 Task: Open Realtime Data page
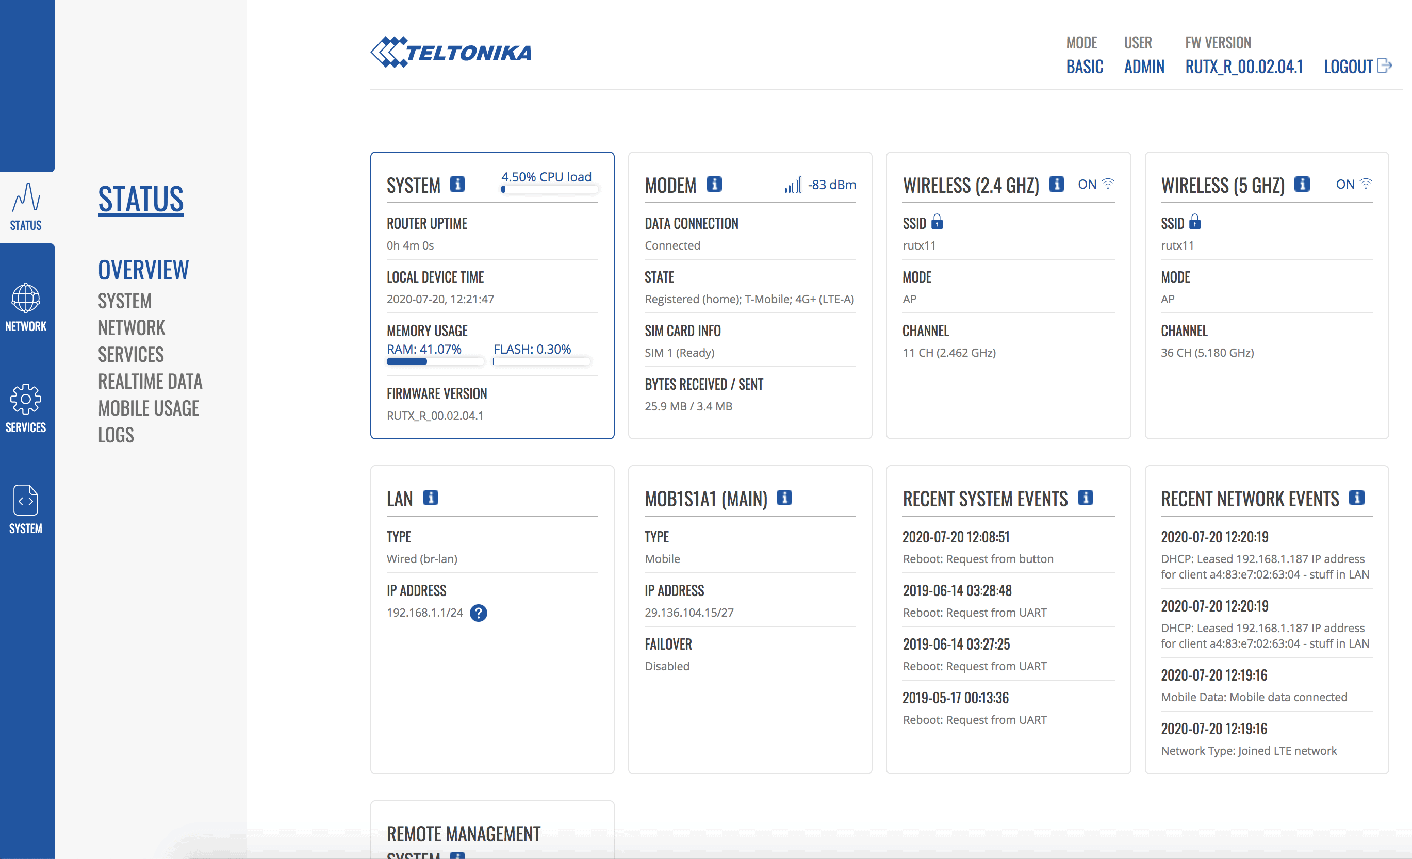tap(150, 382)
